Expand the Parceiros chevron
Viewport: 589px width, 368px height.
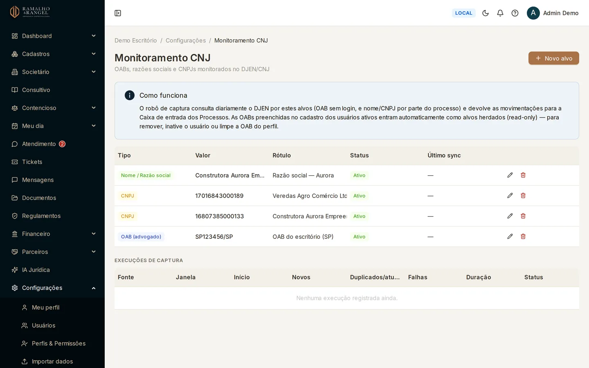[x=94, y=252]
